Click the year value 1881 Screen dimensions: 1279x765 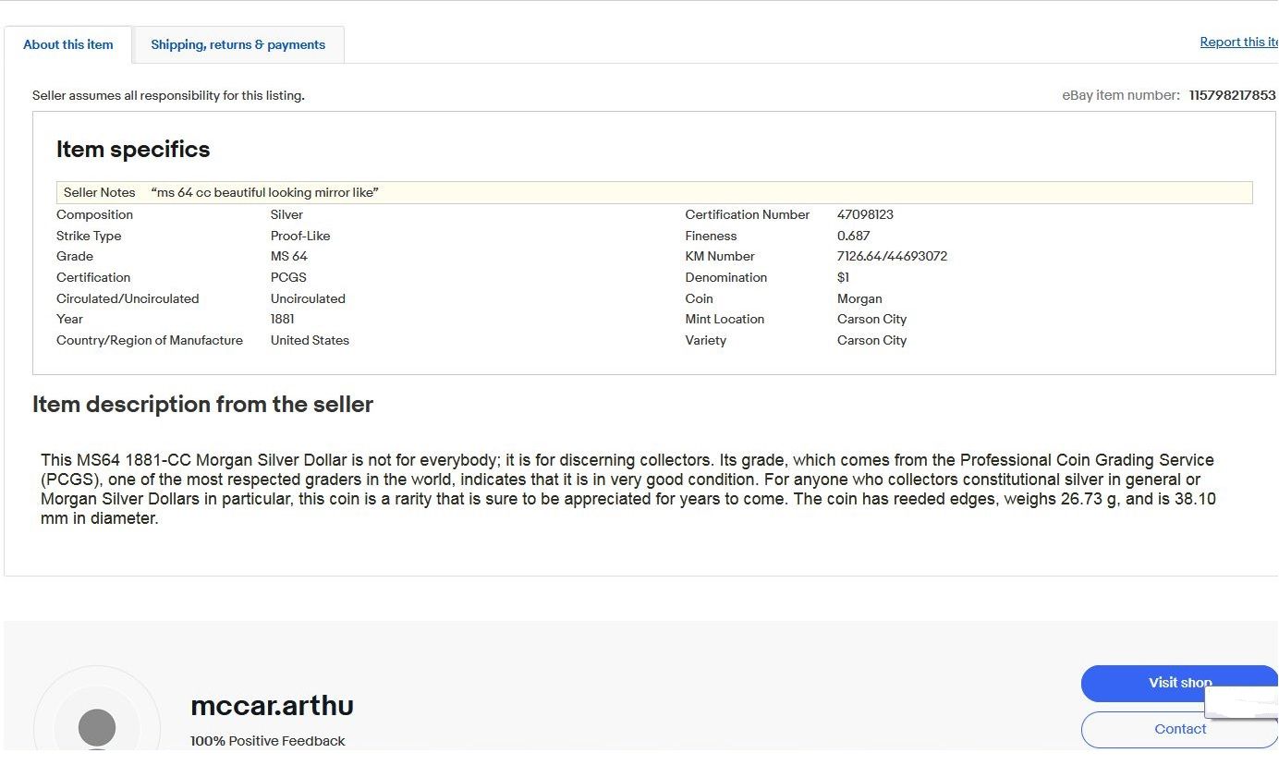click(282, 319)
